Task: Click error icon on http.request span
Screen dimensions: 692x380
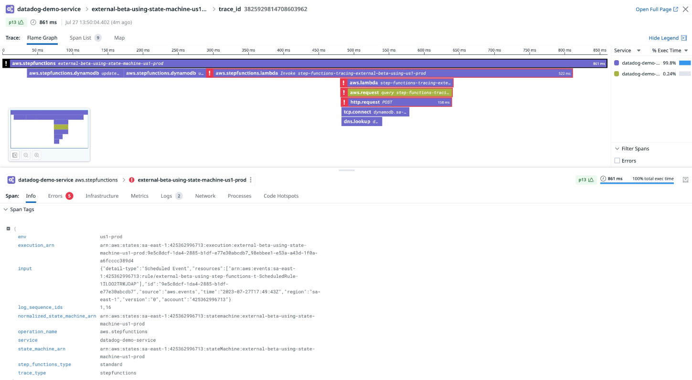Action: pos(344,102)
